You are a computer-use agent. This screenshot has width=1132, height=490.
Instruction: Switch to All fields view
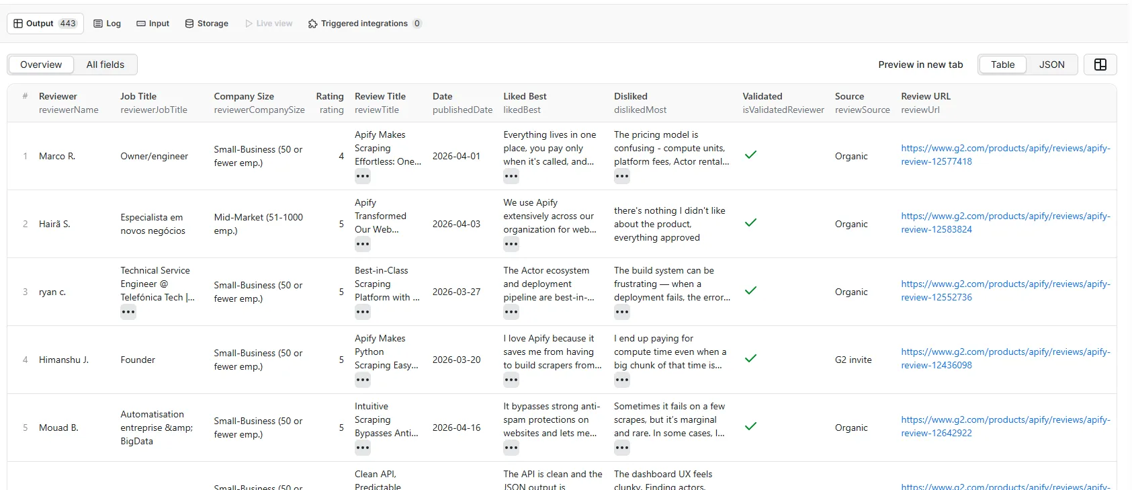point(105,65)
